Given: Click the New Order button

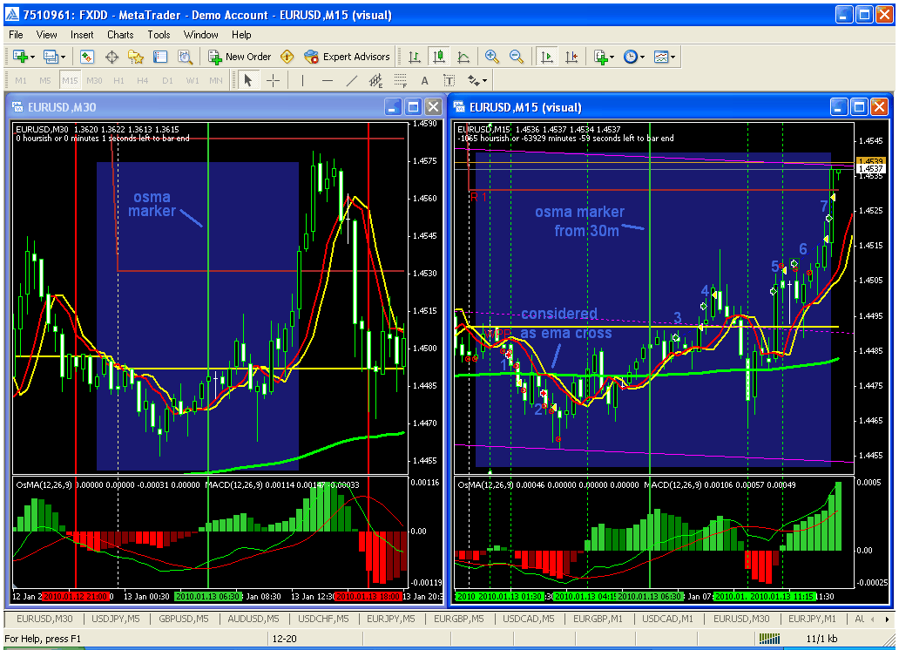Looking at the screenshot, I should pyautogui.click(x=240, y=57).
